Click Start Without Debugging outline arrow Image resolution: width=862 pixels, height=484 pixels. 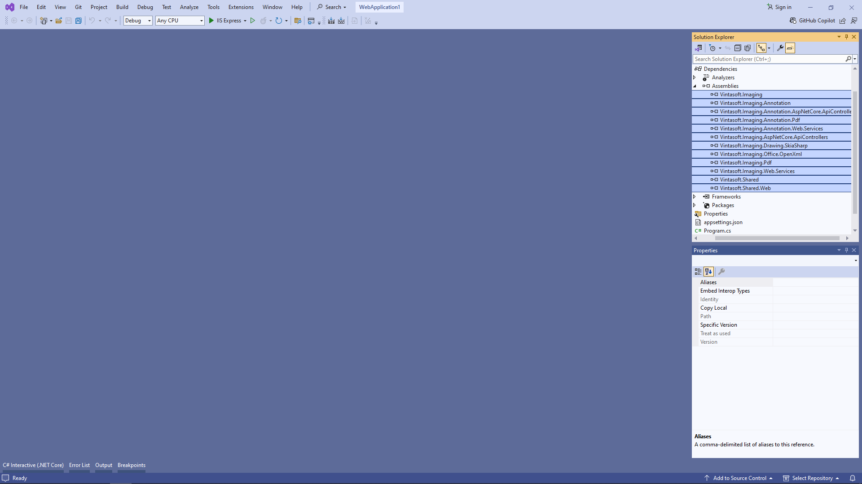click(x=253, y=21)
